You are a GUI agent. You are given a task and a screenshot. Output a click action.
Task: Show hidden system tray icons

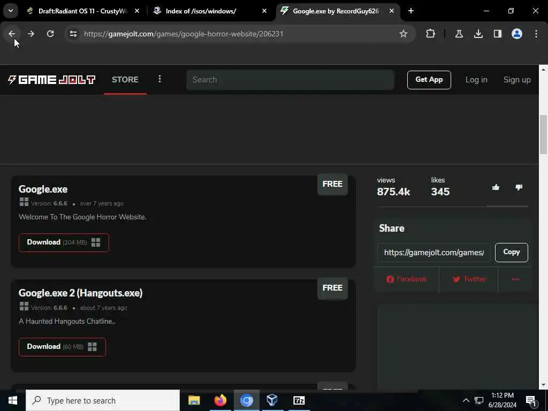coord(466,400)
